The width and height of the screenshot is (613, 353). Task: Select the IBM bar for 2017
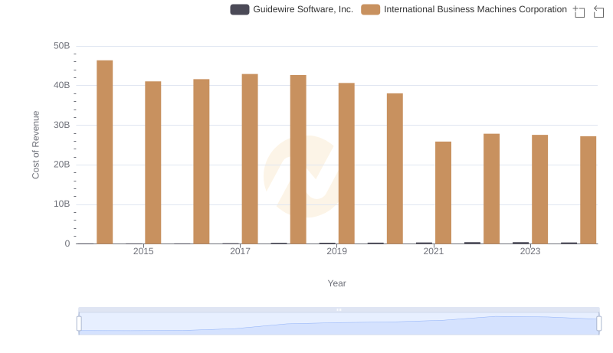(x=250, y=159)
